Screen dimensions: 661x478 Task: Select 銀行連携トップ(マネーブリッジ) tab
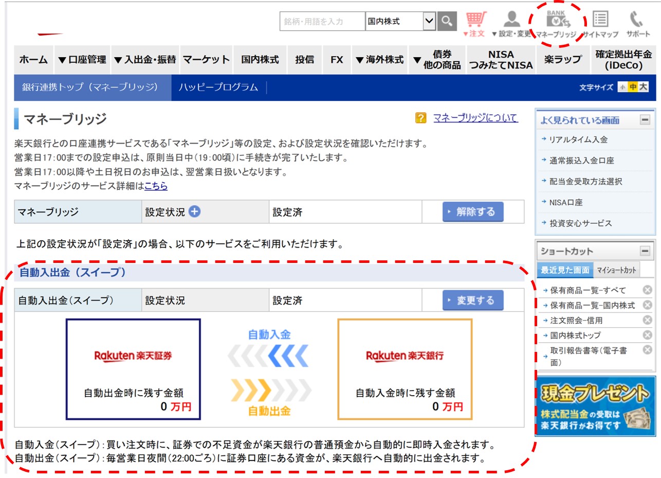tap(93, 87)
